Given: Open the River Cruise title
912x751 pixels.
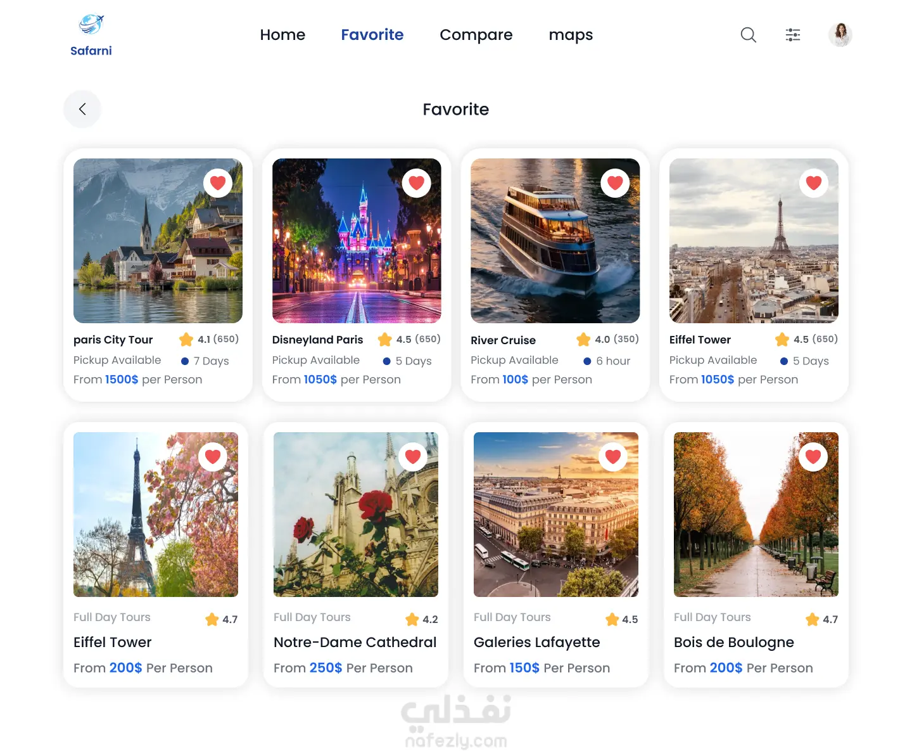Looking at the screenshot, I should pos(503,340).
